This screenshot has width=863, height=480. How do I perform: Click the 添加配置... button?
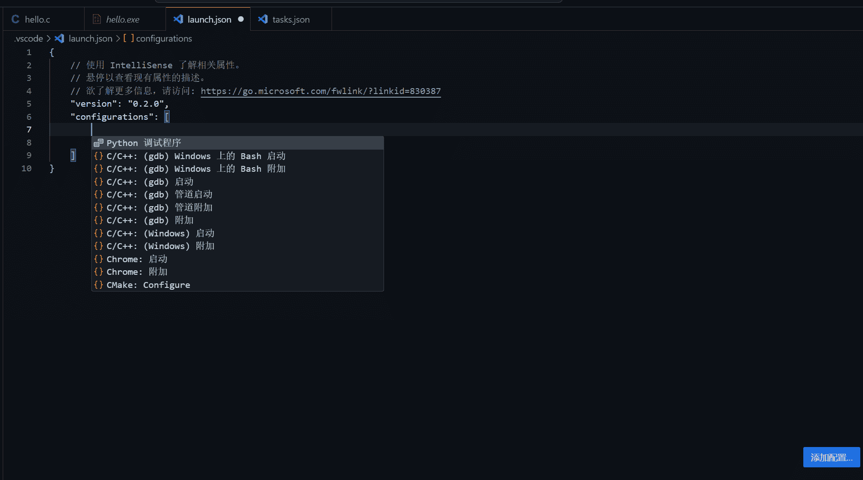click(x=831, y=457)
